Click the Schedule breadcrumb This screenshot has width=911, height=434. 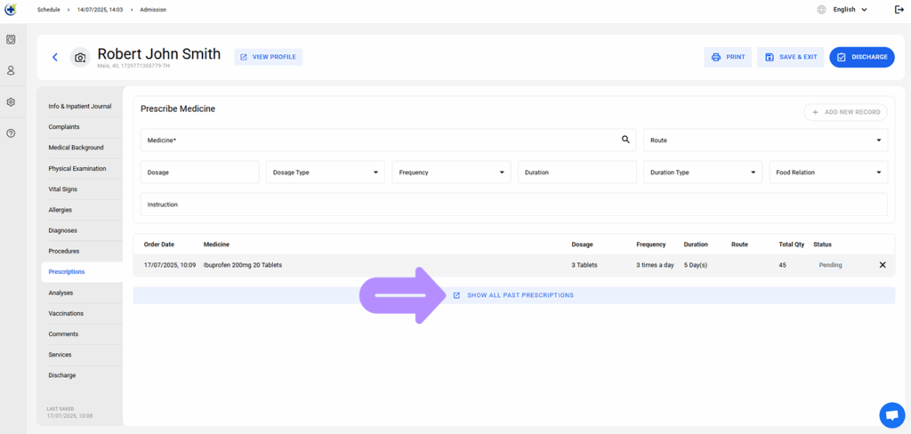point(48,10)
